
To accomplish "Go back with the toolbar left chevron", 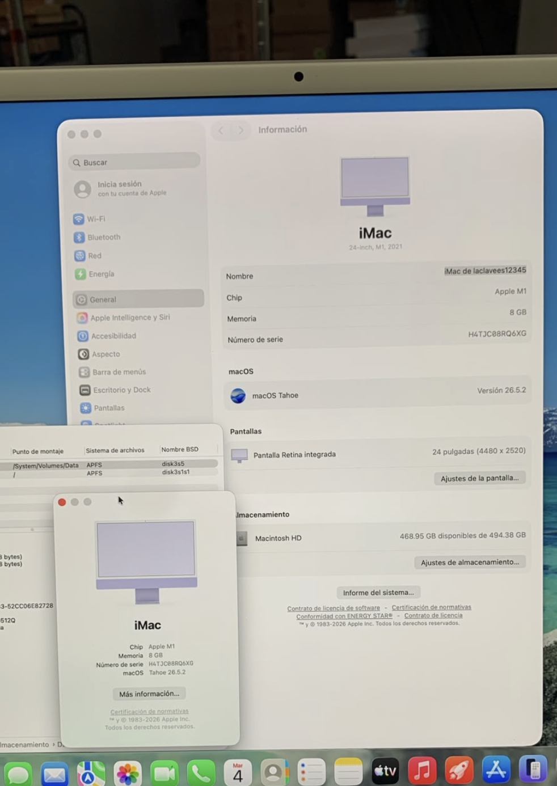I will pyautogui.click(x=221, y=130).
